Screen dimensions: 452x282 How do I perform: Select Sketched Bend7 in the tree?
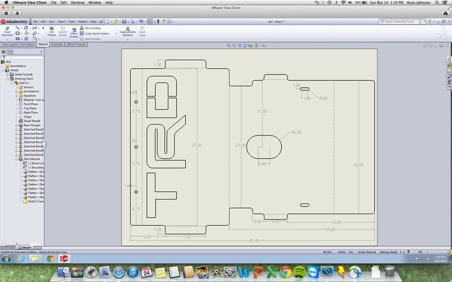click(x=31, y=142)
